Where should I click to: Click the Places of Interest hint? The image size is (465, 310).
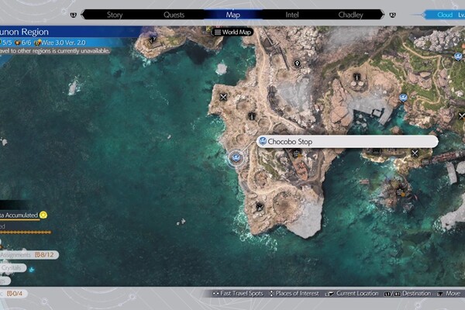pos(294,294)
